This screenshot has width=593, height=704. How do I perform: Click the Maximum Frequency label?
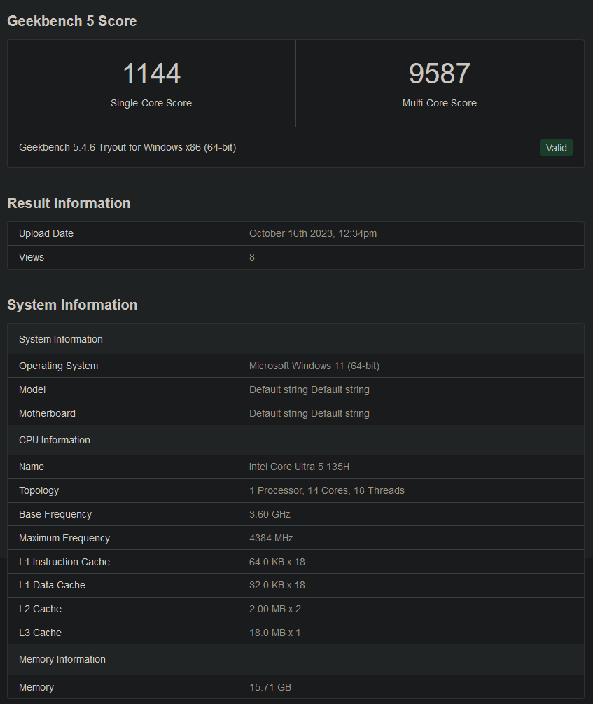point(64,538)
